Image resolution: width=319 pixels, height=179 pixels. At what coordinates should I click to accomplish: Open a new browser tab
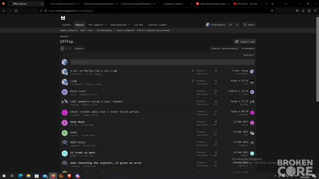pyautogui.click(x=273, y=4)
